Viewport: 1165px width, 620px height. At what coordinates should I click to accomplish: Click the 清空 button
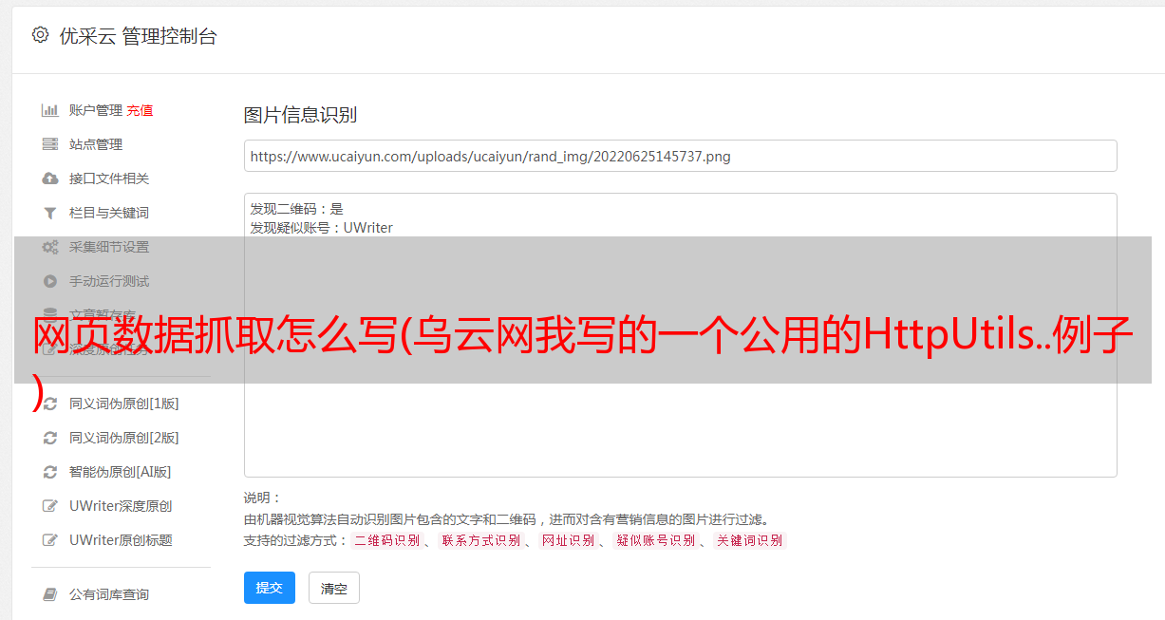334,588
